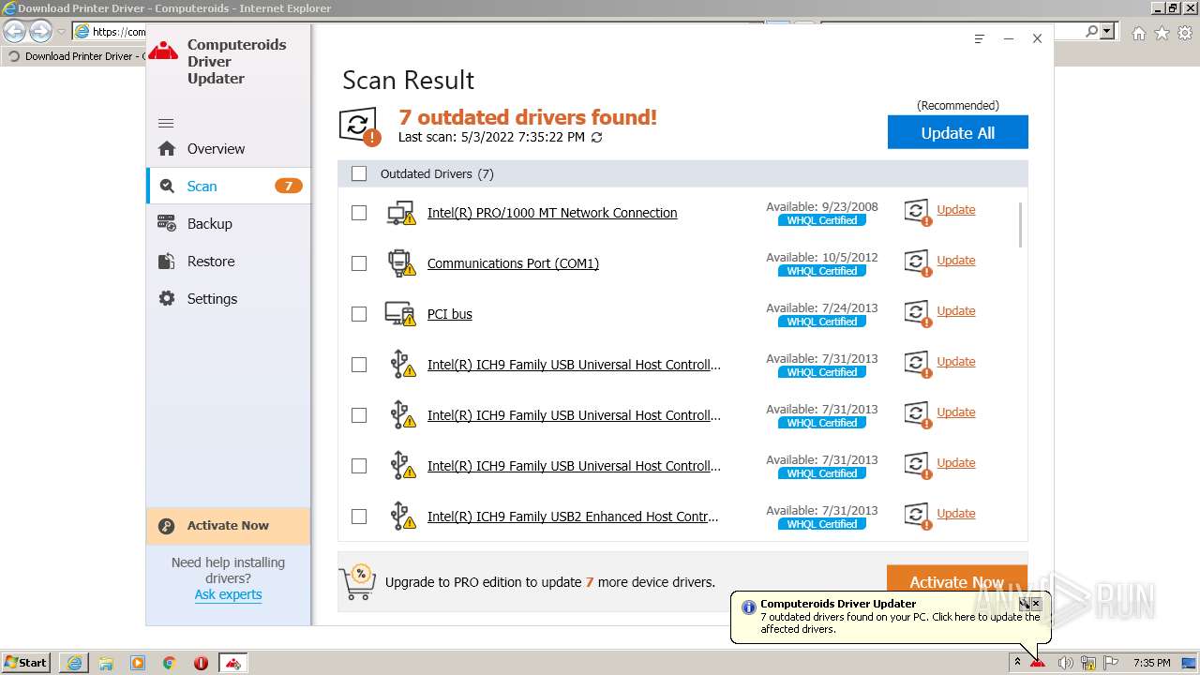Click Update link for Communications Port
Screen dimensions: 1200x675
point(956,261)
